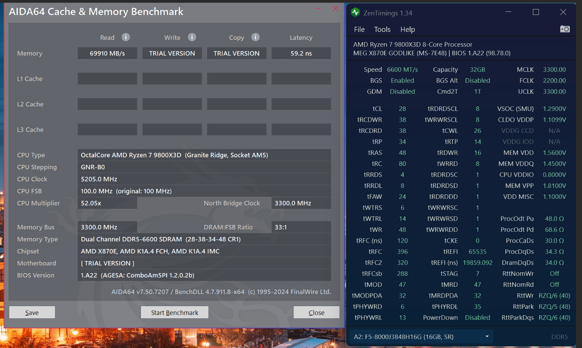Click the MEM VDD value 1.5600V
The width and height of the screenshot is (582, 348).
click(x=554, y=153)
